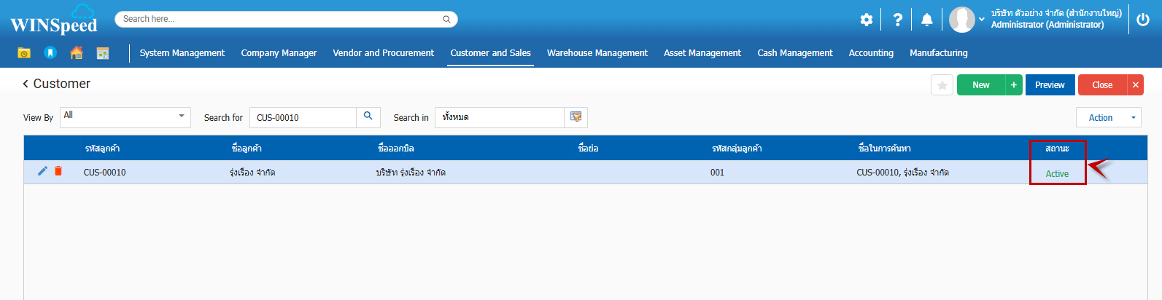1162x300 pixels.
Task: Expand the View By dropdown
Action: tap(181, 117)
